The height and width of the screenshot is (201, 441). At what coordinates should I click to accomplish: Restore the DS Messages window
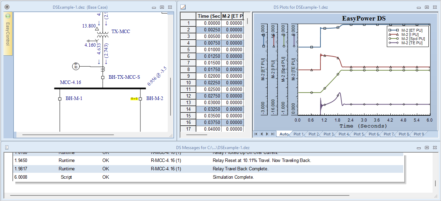tap(427, 147)
